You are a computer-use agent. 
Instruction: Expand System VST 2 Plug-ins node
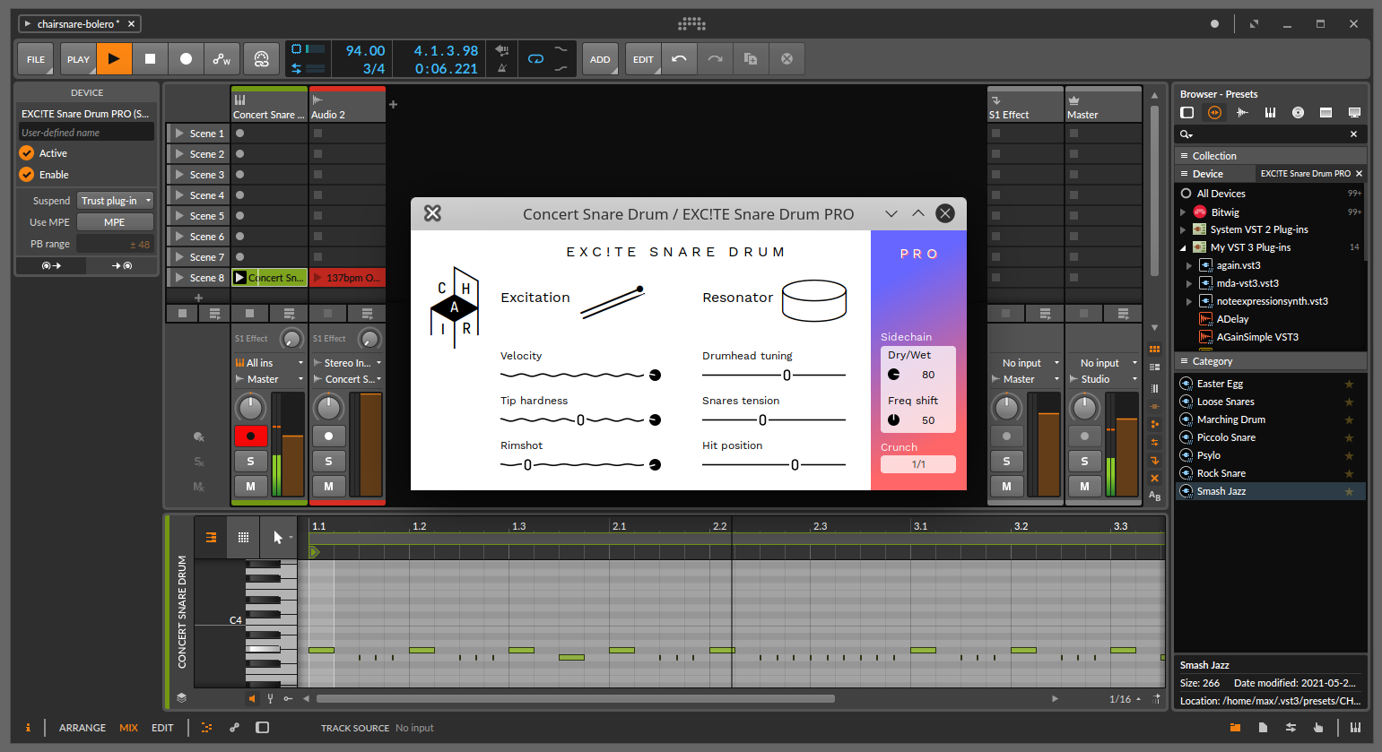click(1183, 230)
